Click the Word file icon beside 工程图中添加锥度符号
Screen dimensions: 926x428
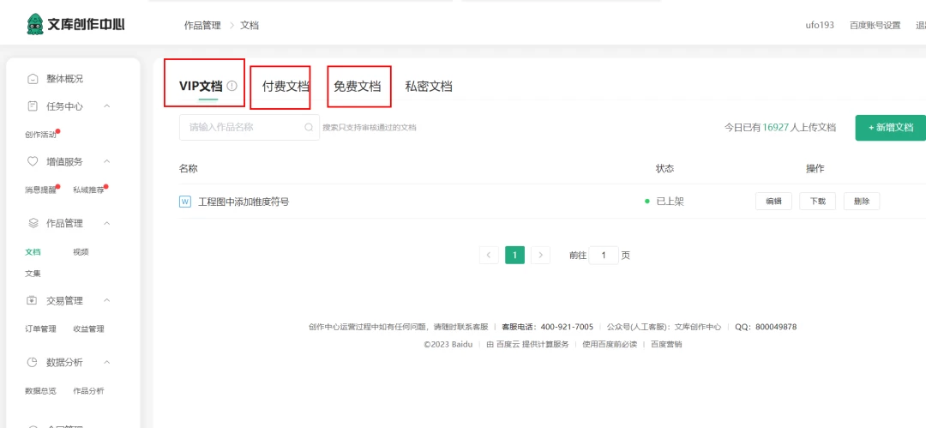tap(184, 202)
